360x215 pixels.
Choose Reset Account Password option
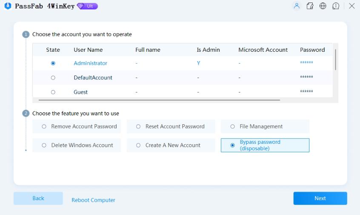coord(171,126)
